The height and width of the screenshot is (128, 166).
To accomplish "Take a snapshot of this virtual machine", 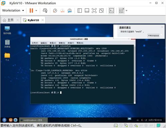I will click(55, 11).
